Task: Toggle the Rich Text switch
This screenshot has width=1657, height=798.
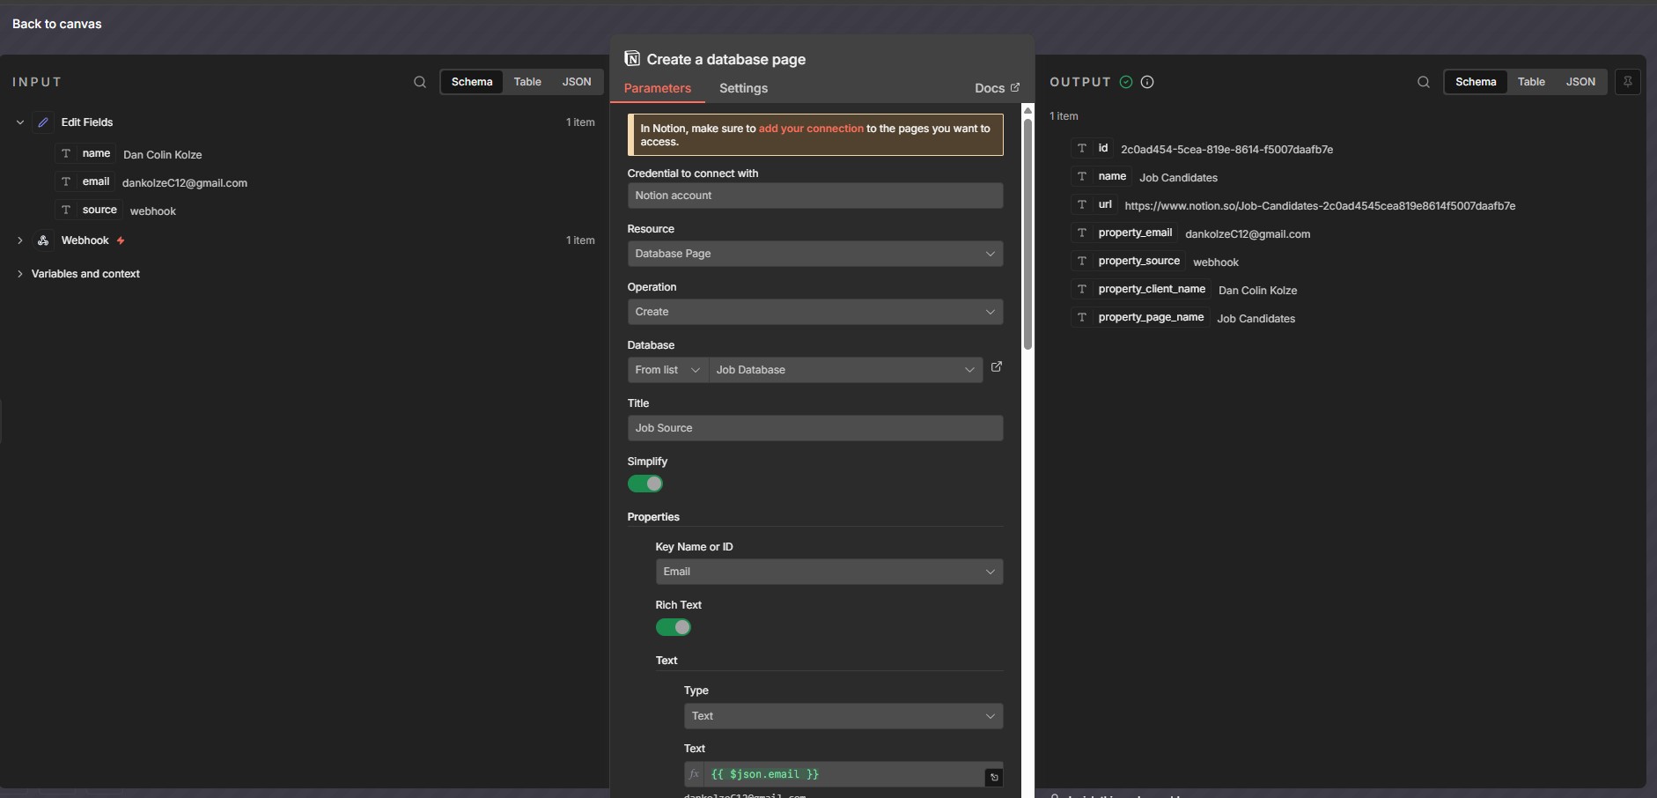Action: pos(674,627)
